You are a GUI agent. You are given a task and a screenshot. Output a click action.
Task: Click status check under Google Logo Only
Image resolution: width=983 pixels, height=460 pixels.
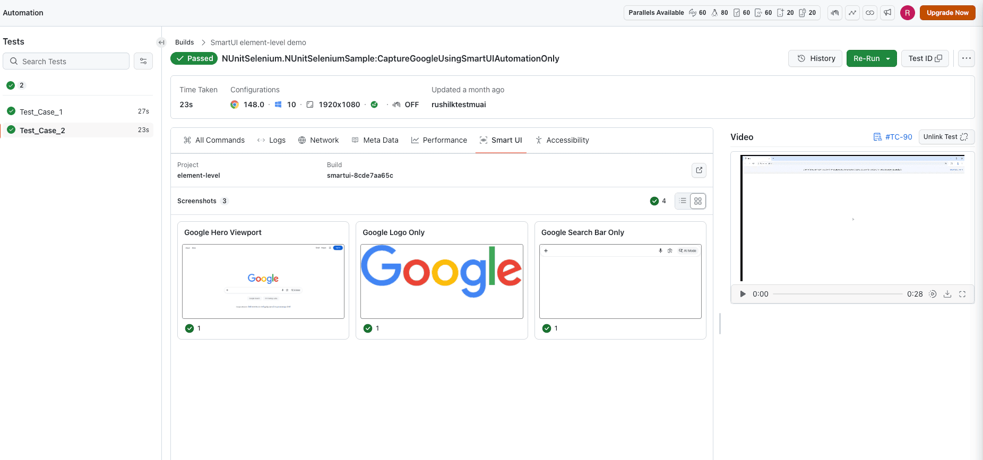click(x=368, y=328)
